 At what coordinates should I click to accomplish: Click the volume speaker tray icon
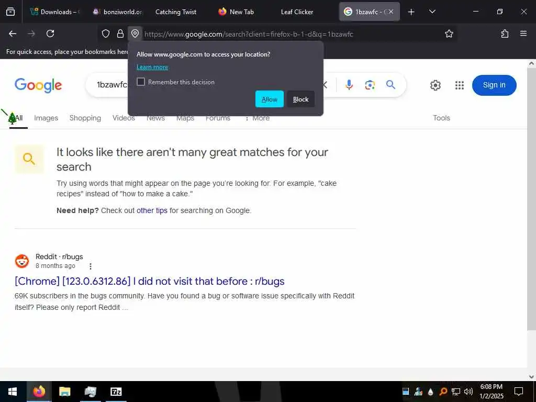point(468,392)
